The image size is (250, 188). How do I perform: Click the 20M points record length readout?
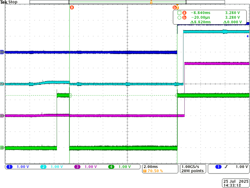[193, 171]
